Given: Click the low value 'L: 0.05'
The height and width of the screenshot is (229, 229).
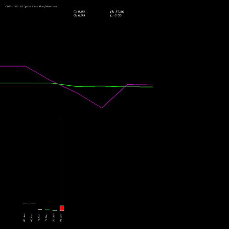Looking at the screenshot, I should pos(116,16).
